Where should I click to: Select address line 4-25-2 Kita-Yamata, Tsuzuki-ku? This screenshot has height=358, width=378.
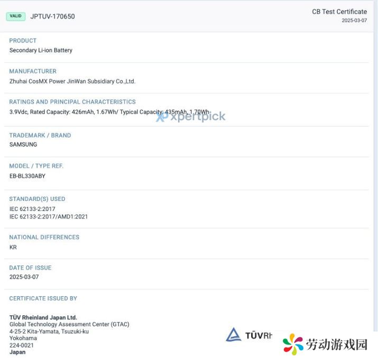[49, 332]
